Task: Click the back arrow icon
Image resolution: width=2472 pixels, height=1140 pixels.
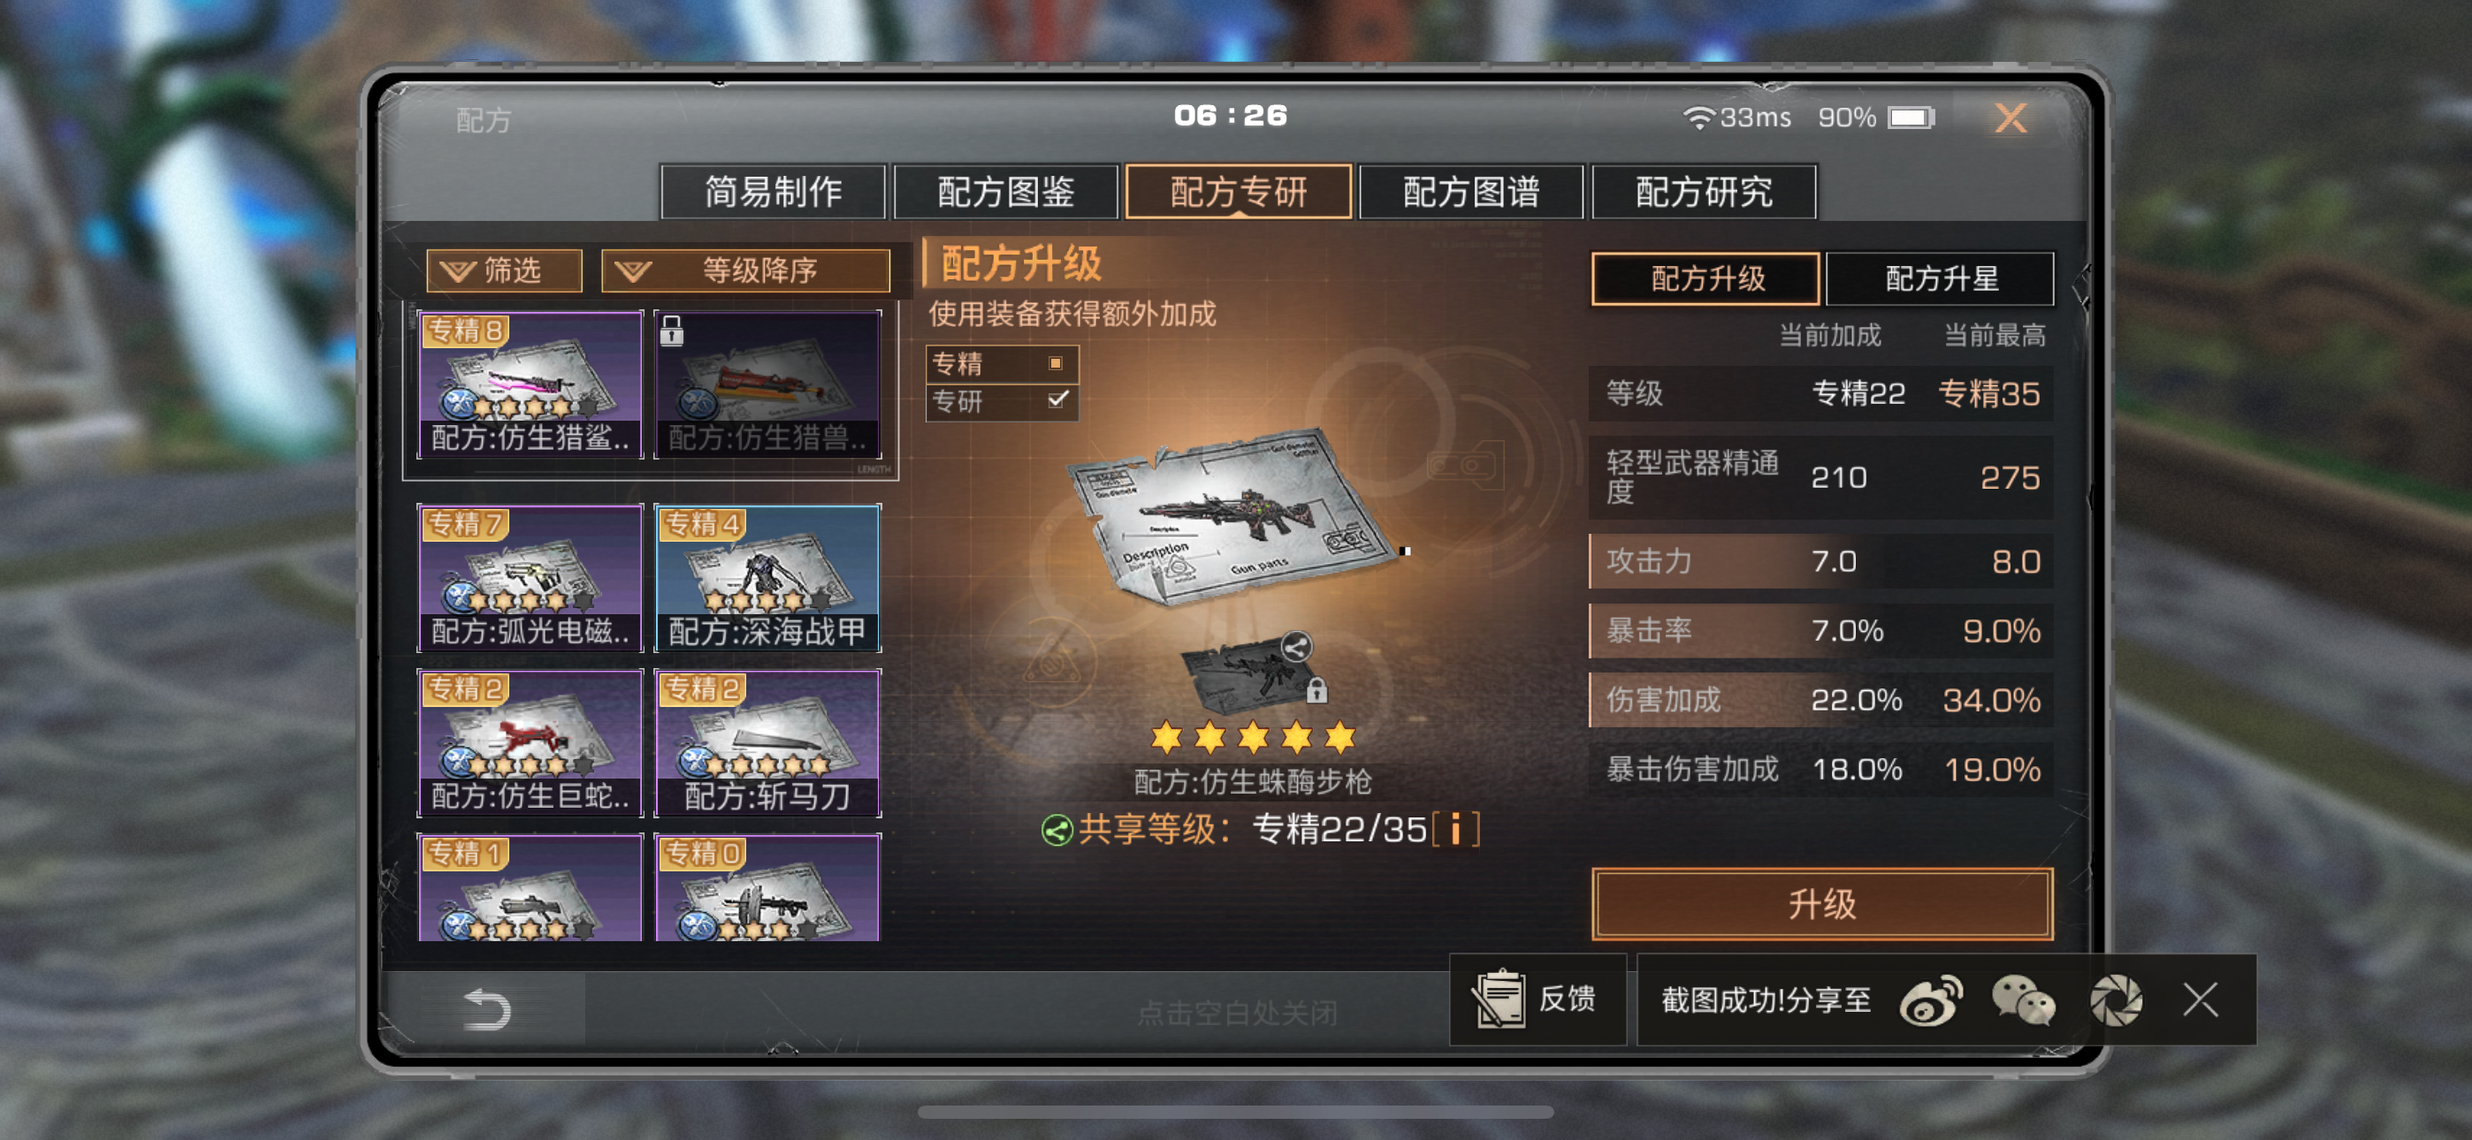Action: pyautogui.click(x=486, y=1009)
